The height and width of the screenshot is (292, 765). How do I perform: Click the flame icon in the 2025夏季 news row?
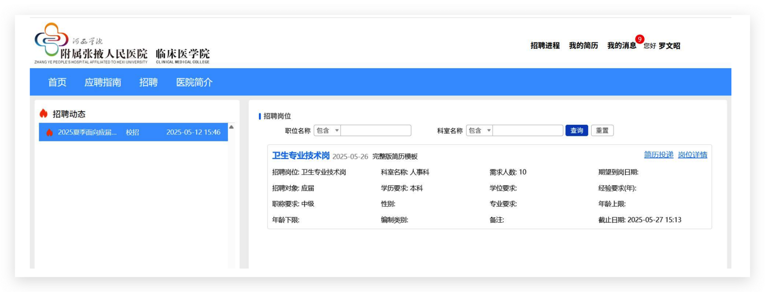49,132
